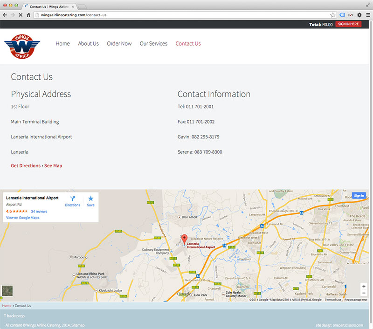Viewport: 373px width, 329px height.
Task: Click View on Google Maps link
Action: 22,218
